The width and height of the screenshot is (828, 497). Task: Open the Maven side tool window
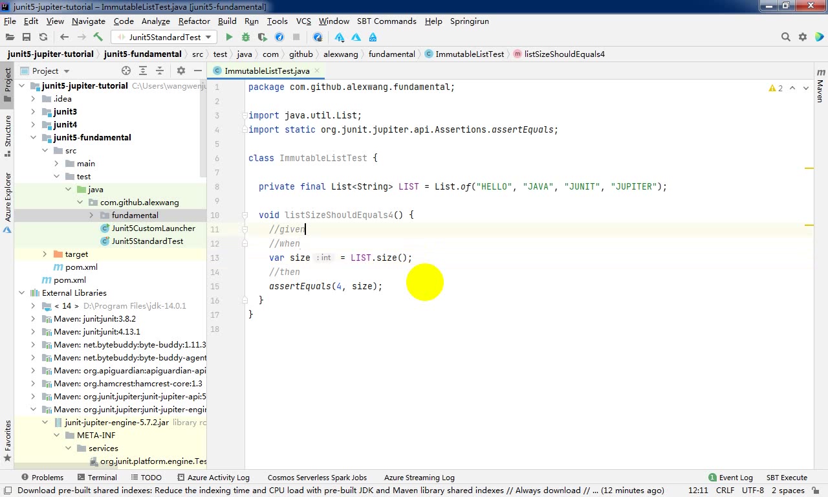coord(820,86)
